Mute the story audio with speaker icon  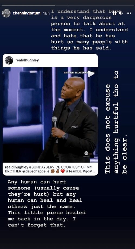121,13
